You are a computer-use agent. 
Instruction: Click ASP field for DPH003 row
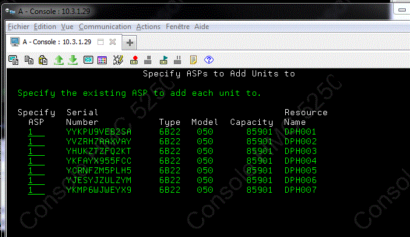(x=36, y=151)
